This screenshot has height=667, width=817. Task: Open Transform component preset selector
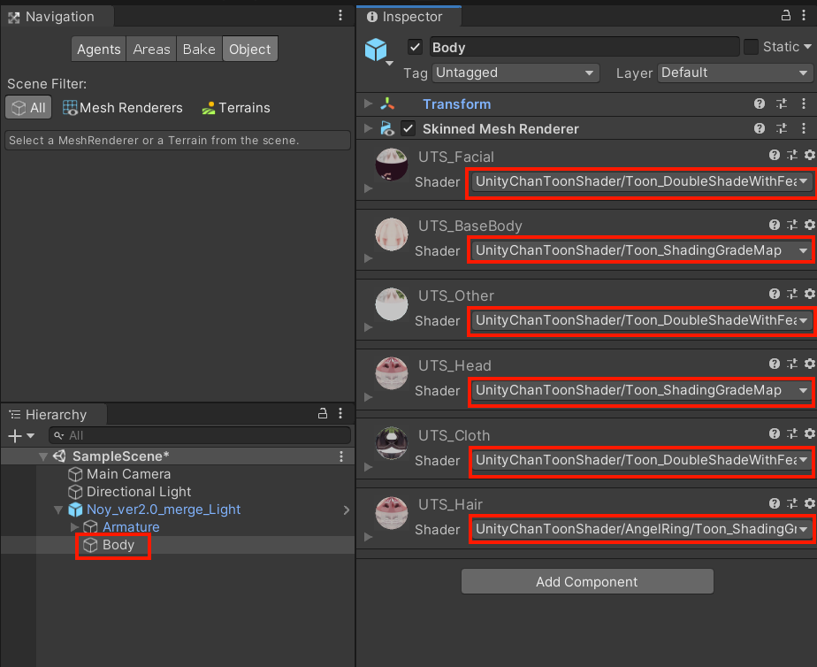(x=782, y=103)
